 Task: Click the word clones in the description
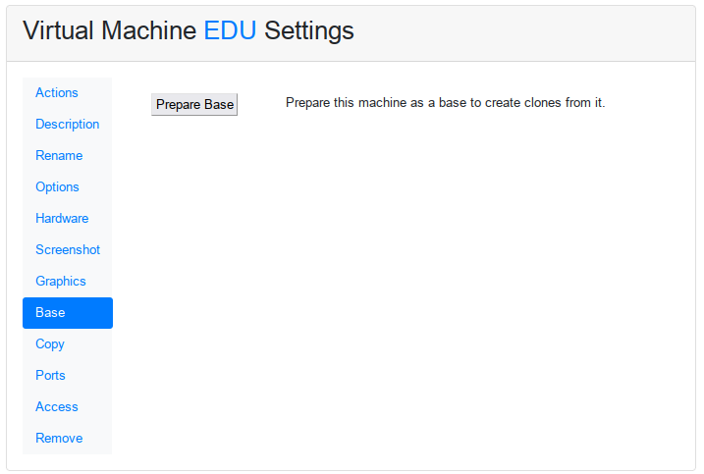(x=542, y=103)
